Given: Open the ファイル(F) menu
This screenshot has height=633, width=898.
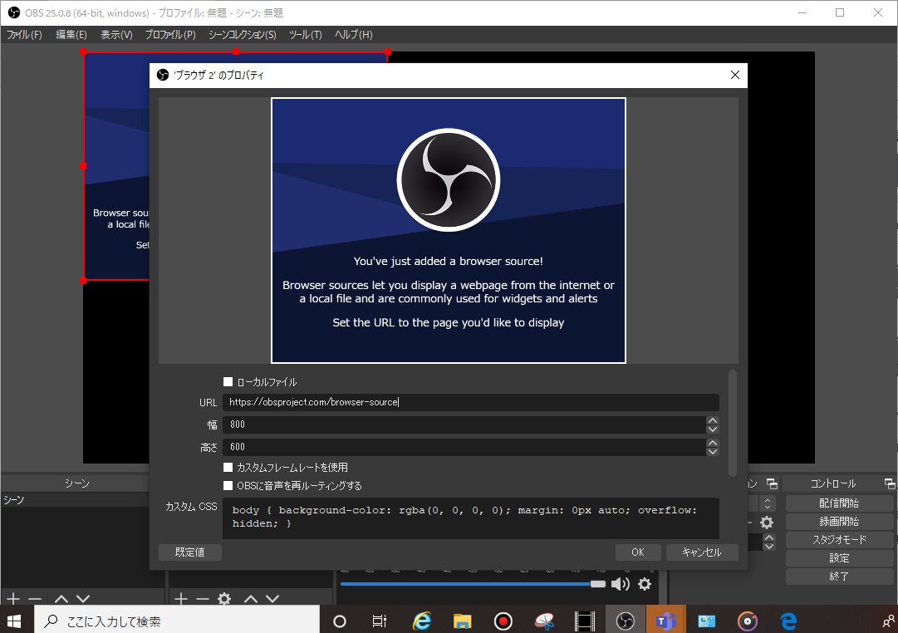Looking at the screenshot, I should [24, 35].
